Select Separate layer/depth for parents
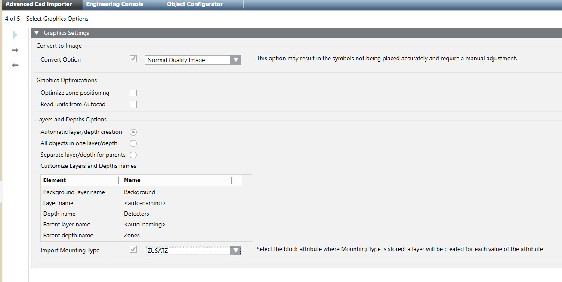Screen dimensions: 562x282 [x=133, y=155]
